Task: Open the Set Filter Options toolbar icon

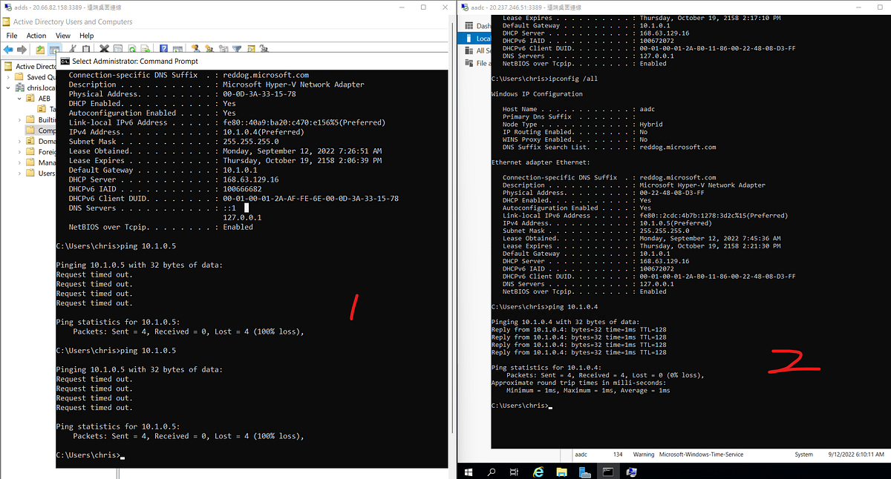Action: tap(238, 48)
